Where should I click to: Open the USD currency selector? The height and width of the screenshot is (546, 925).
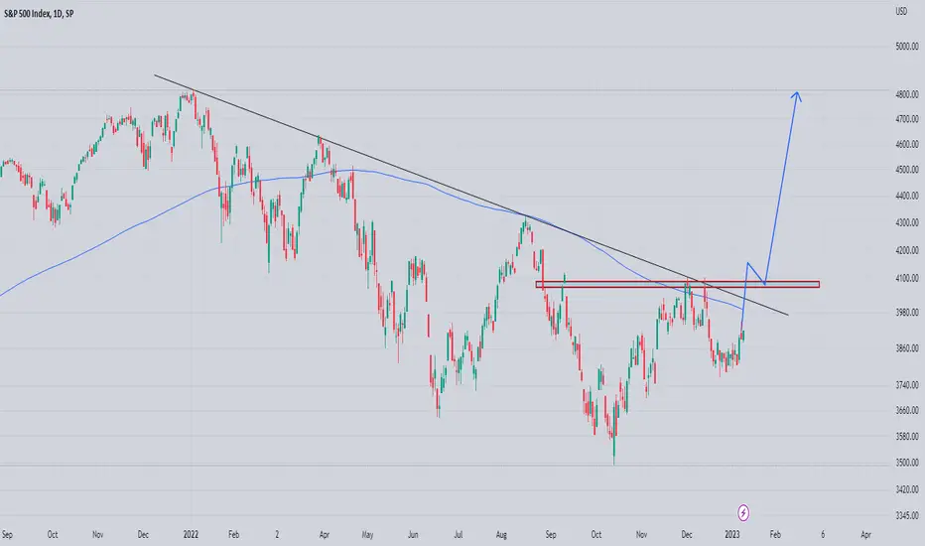901,11
